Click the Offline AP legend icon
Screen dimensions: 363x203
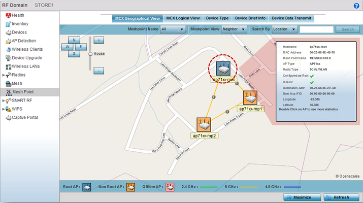(170, 187)
